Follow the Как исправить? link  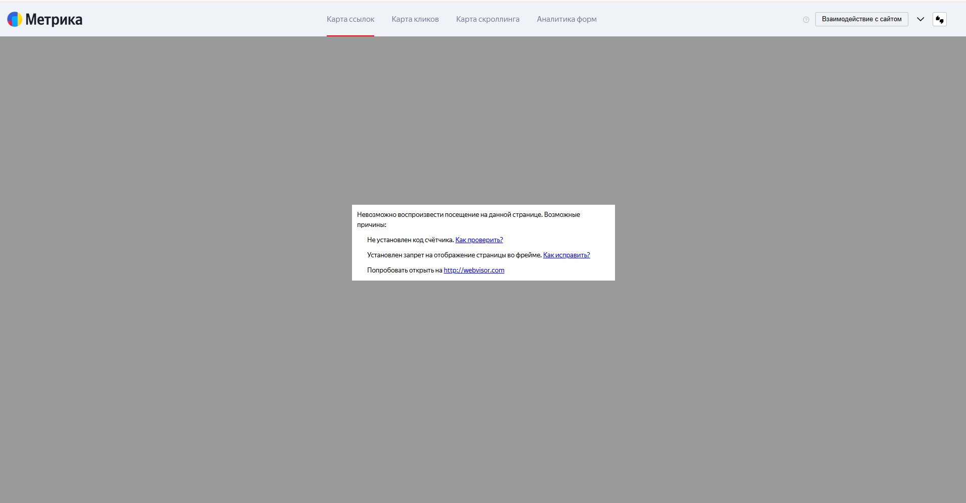[x=566, y=255]
